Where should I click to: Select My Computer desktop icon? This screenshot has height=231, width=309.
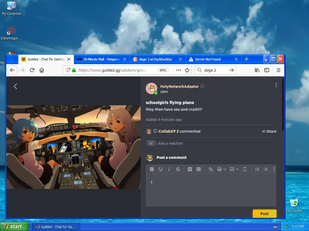[x=11, y=8]
